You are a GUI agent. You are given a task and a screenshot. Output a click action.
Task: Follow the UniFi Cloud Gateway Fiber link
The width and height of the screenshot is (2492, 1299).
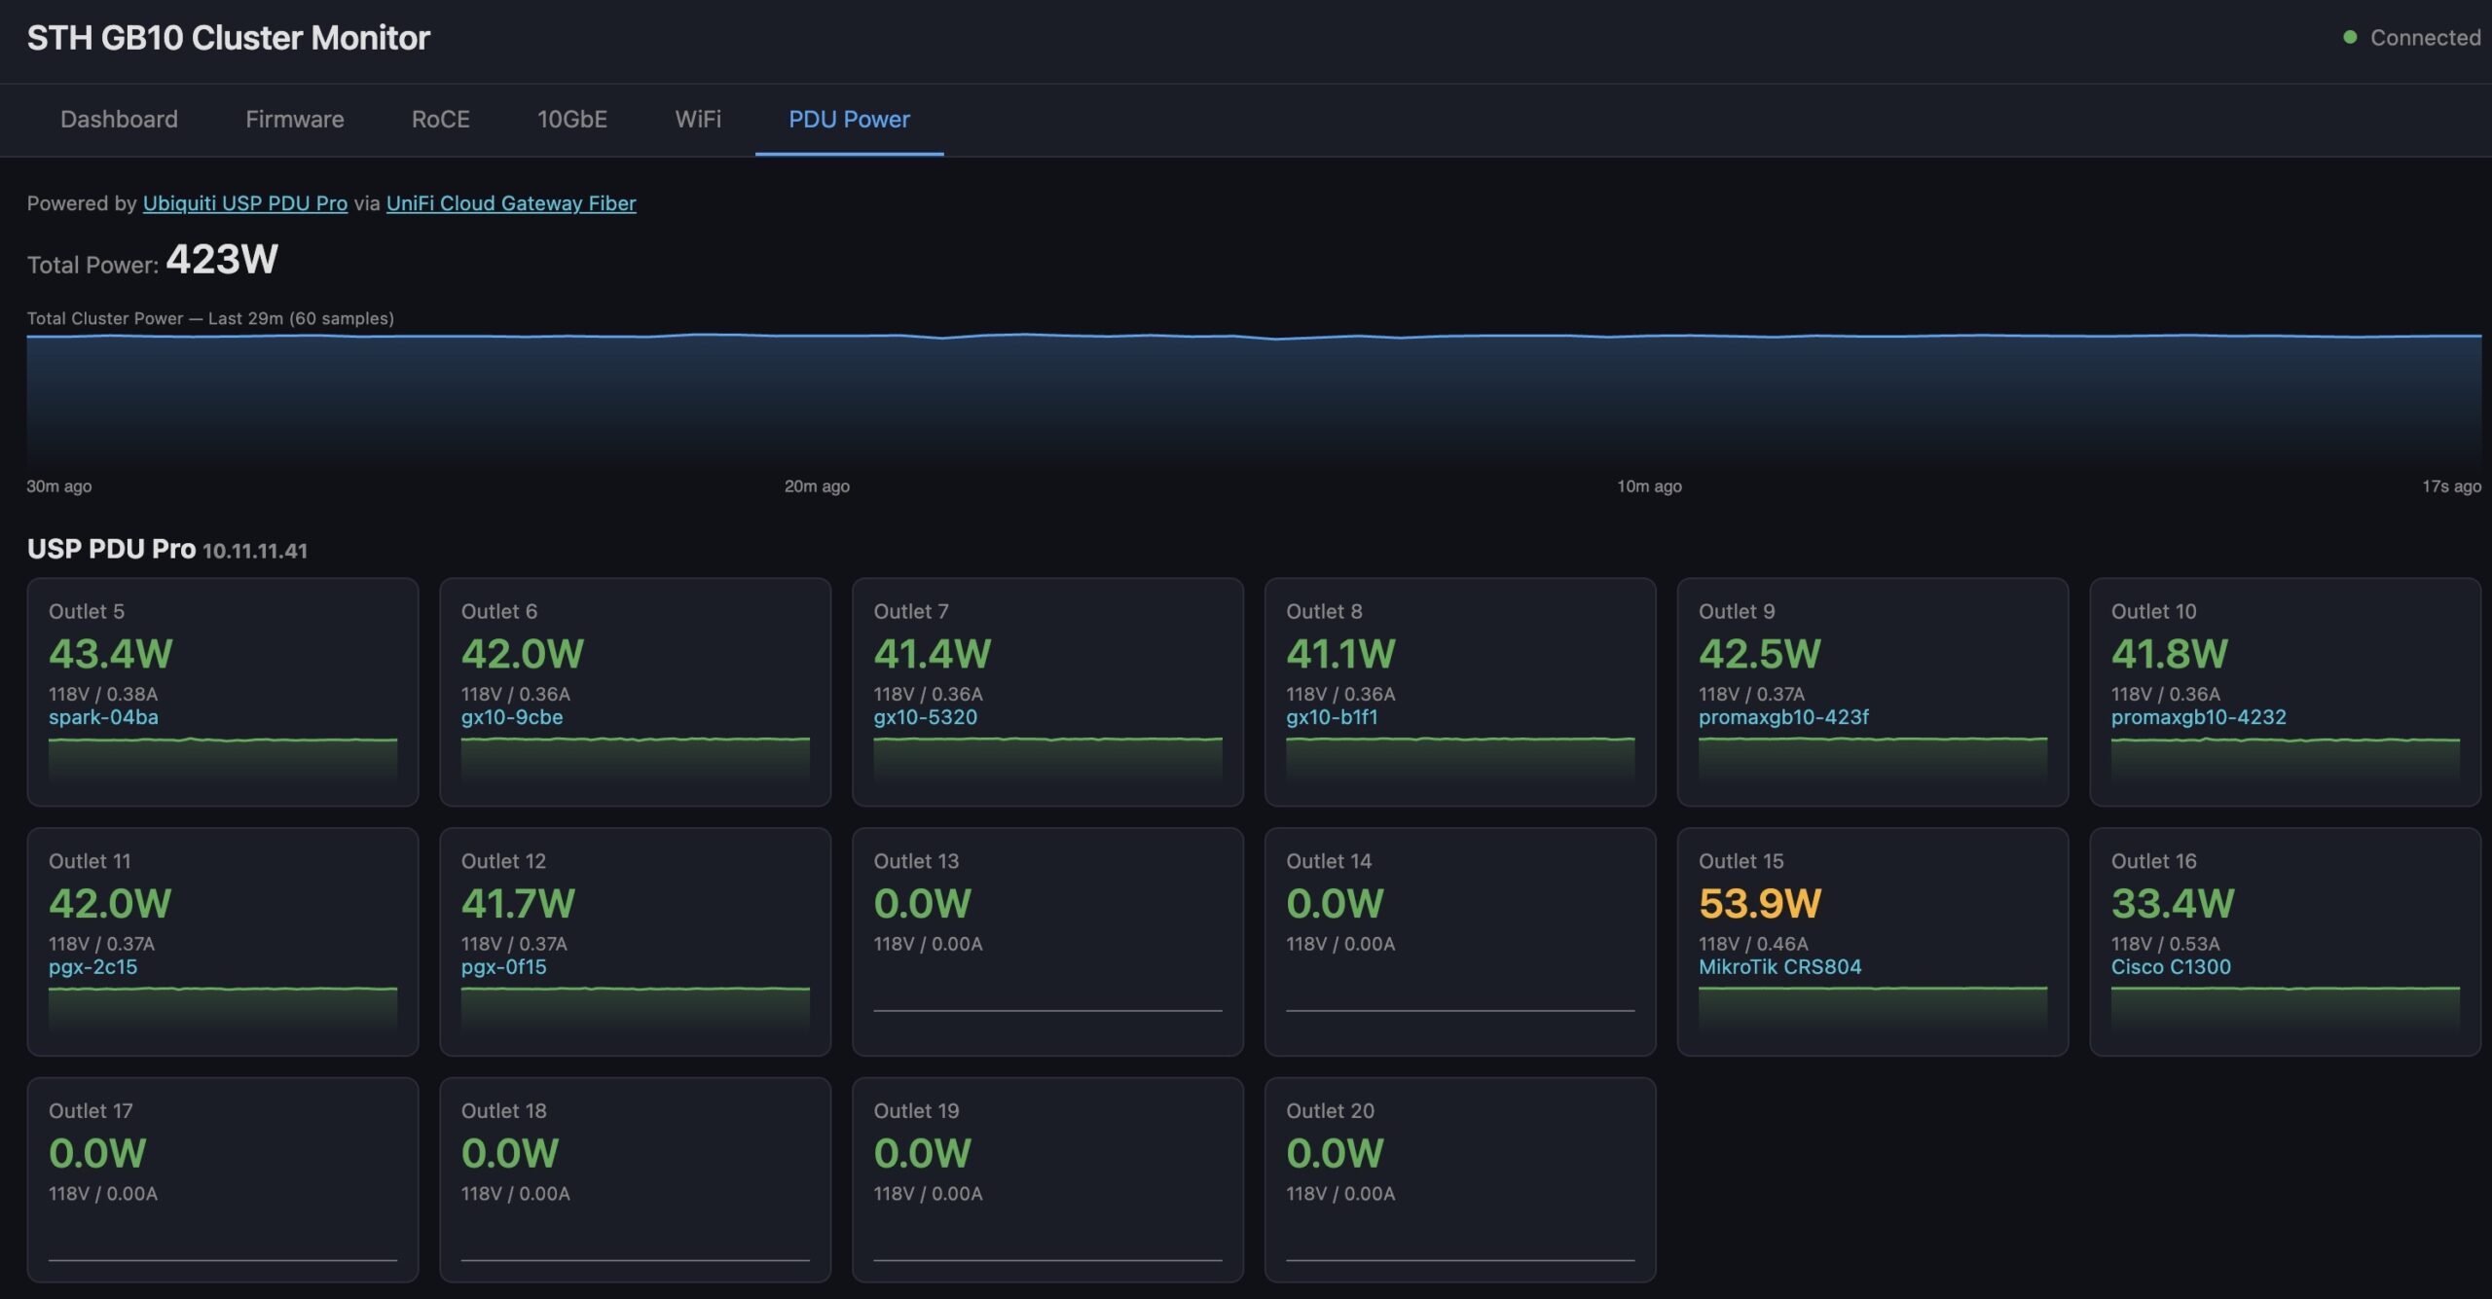[x=511, y=203]
